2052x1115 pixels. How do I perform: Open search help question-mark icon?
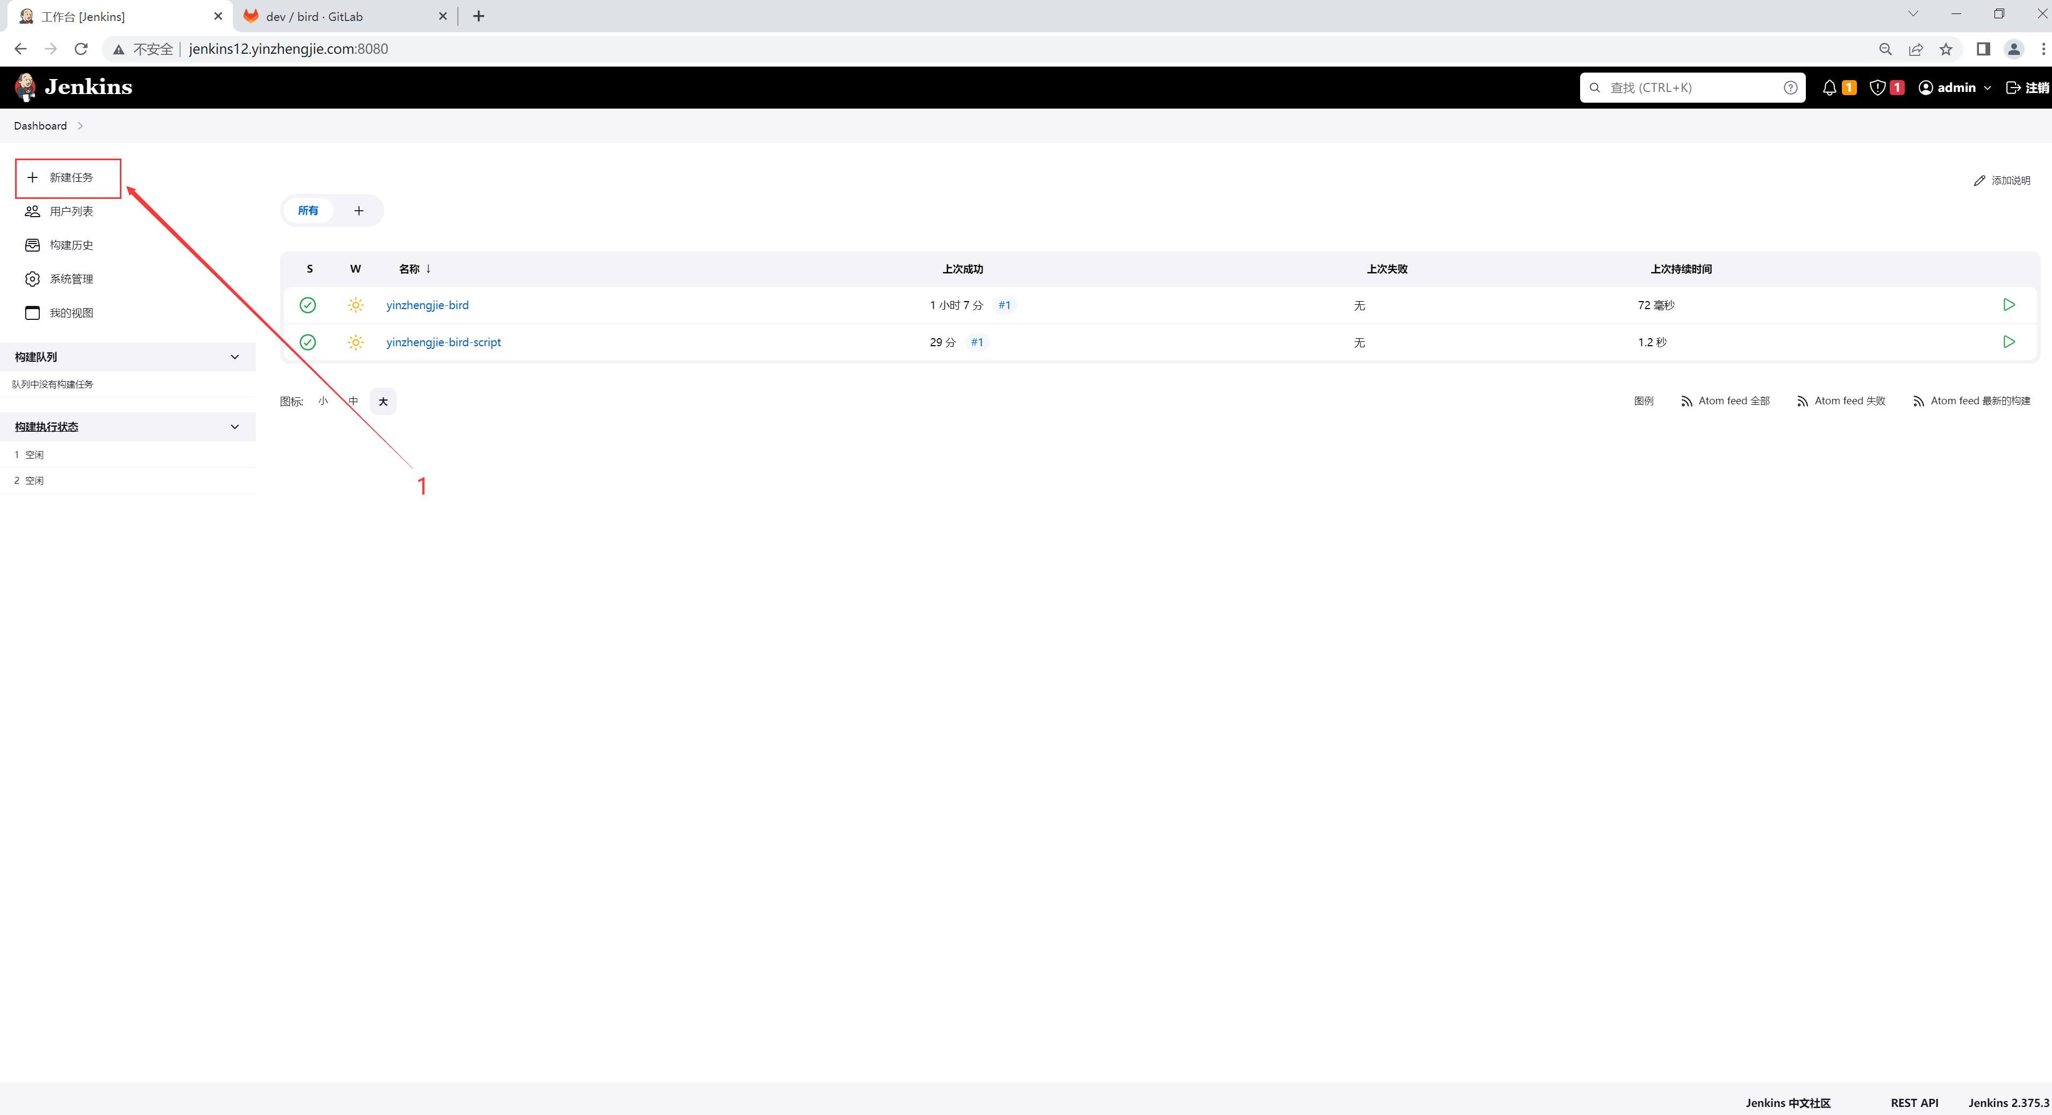point(1790,88)
